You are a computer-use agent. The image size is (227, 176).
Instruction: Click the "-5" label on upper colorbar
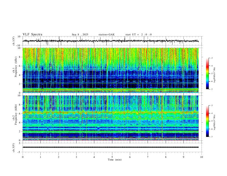212,74
